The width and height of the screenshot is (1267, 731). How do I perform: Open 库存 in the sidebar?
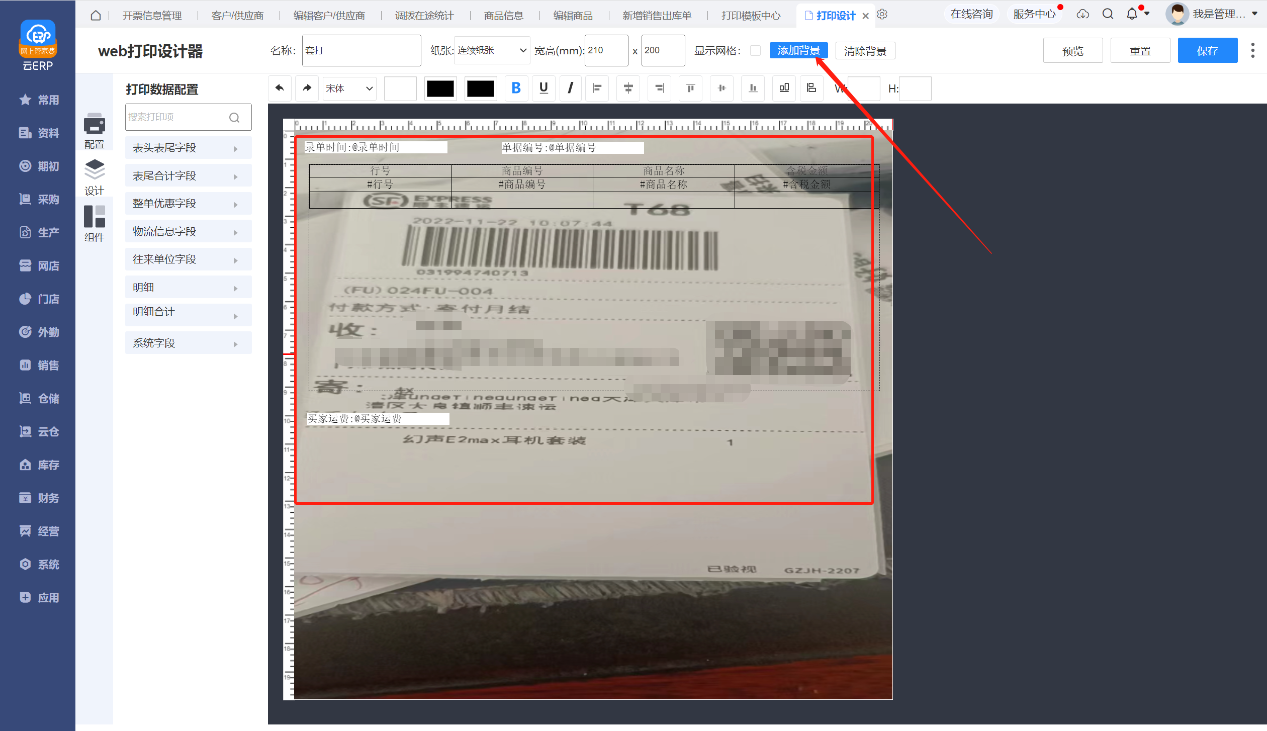point(39,465)
